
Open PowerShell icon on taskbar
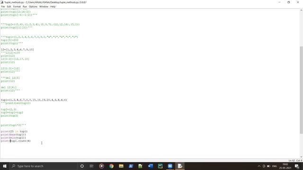coord(131,166)
